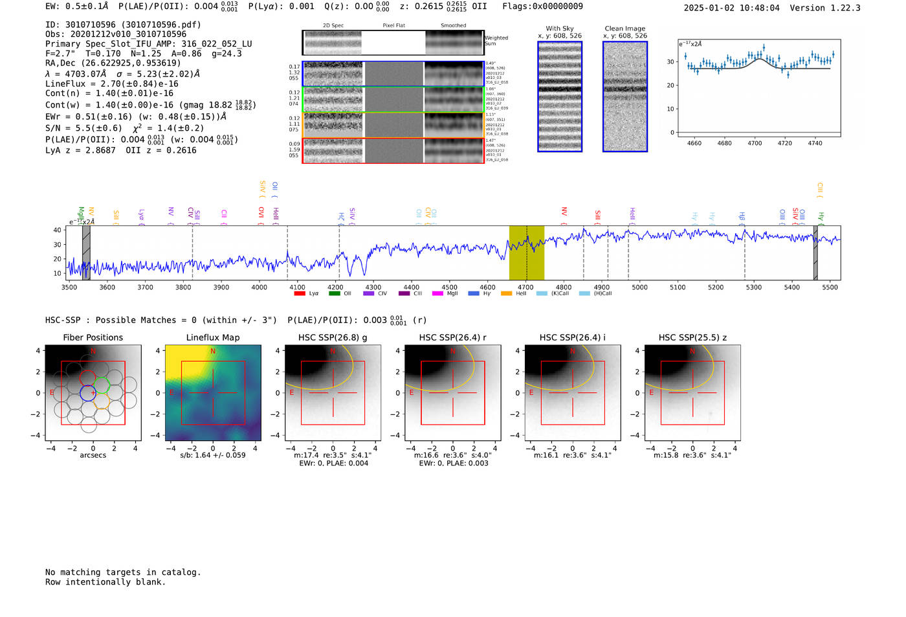Click the yellow highlighted band at 4700 Å
906x617 pixels.
526,252
